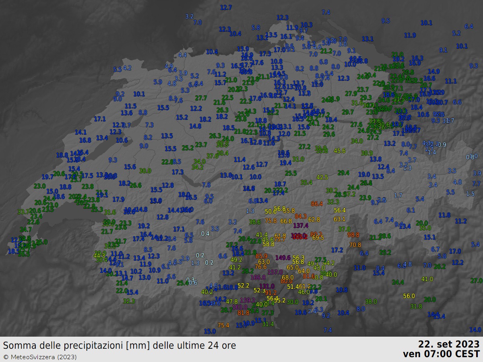Screen dimensions: 483x362
Task: Click the blue '11.1' reading
Action: tap(451, 81)
